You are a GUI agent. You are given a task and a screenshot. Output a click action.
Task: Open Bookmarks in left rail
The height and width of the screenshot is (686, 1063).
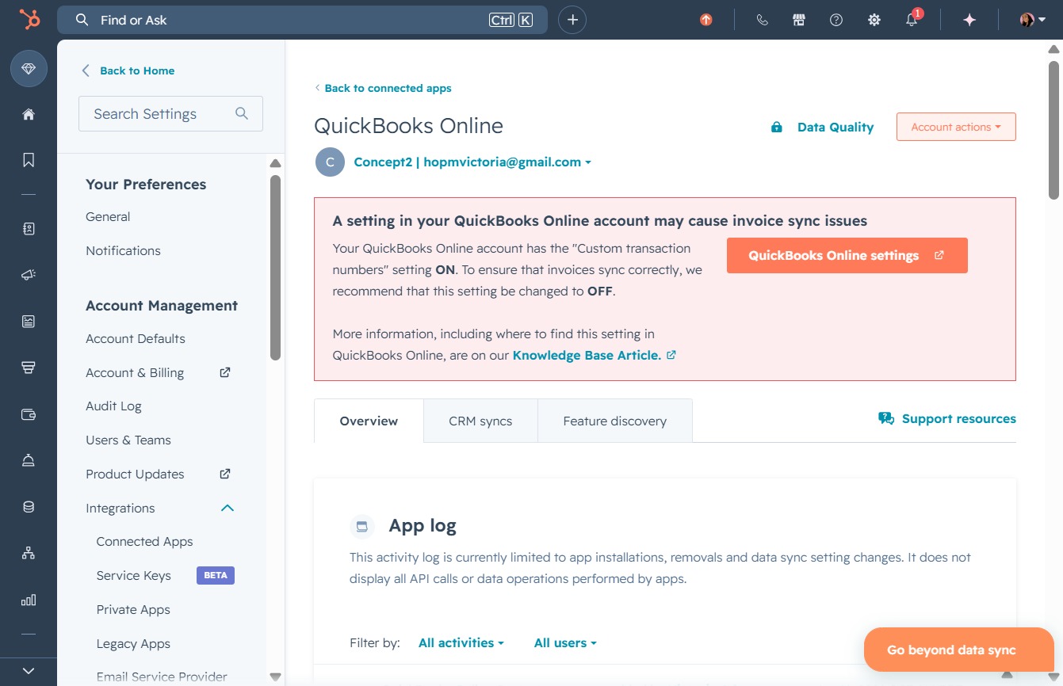29,160
